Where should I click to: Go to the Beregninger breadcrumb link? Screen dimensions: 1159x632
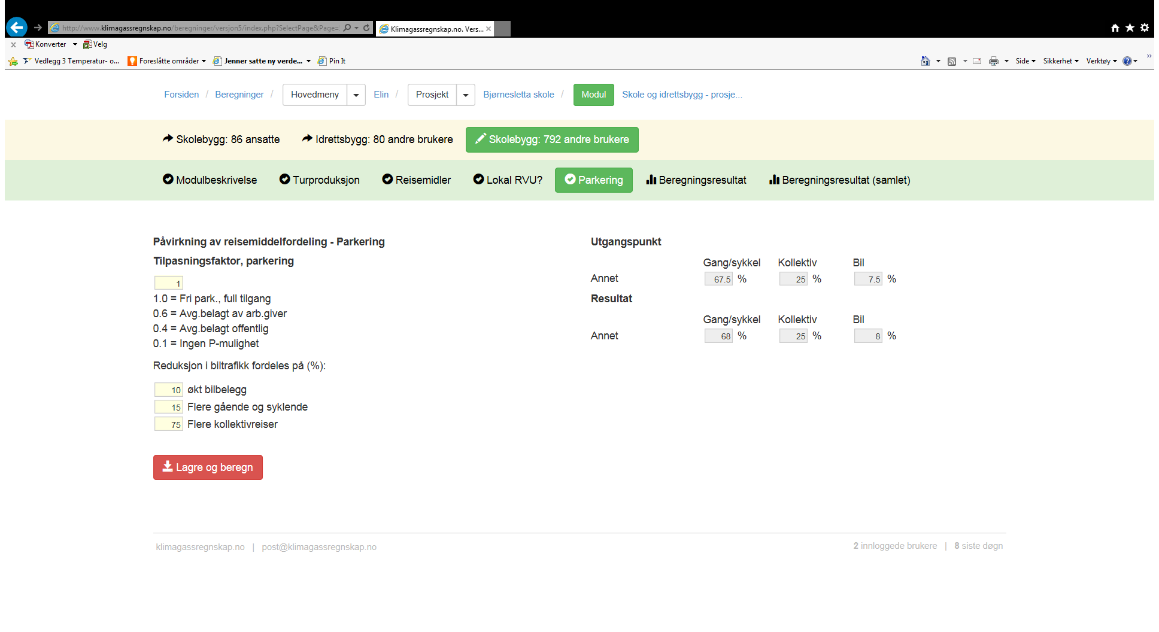239,95
